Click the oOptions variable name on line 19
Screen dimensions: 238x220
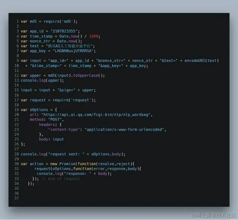click(x=39, y=110)
